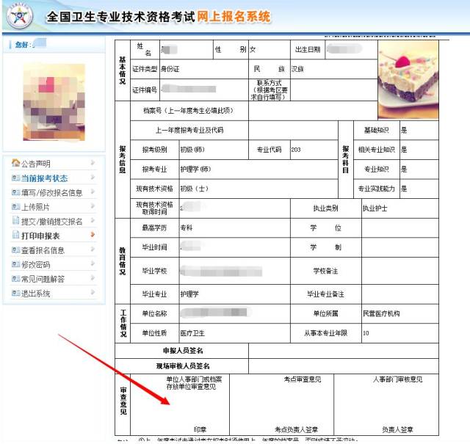Click the cake photo in the form
Image resolution: width=470 pixels, height=444 pixels.
point(408,80)
